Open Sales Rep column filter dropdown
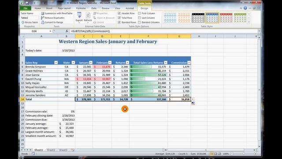 (56, 63)
